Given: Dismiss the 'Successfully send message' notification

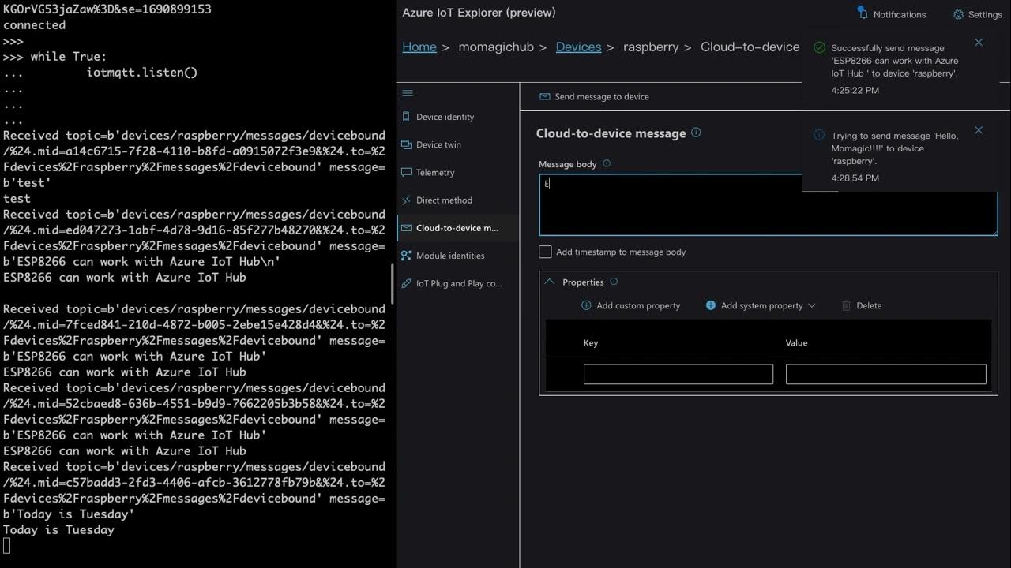Looking at the screenshot, I should pos(979,43).
